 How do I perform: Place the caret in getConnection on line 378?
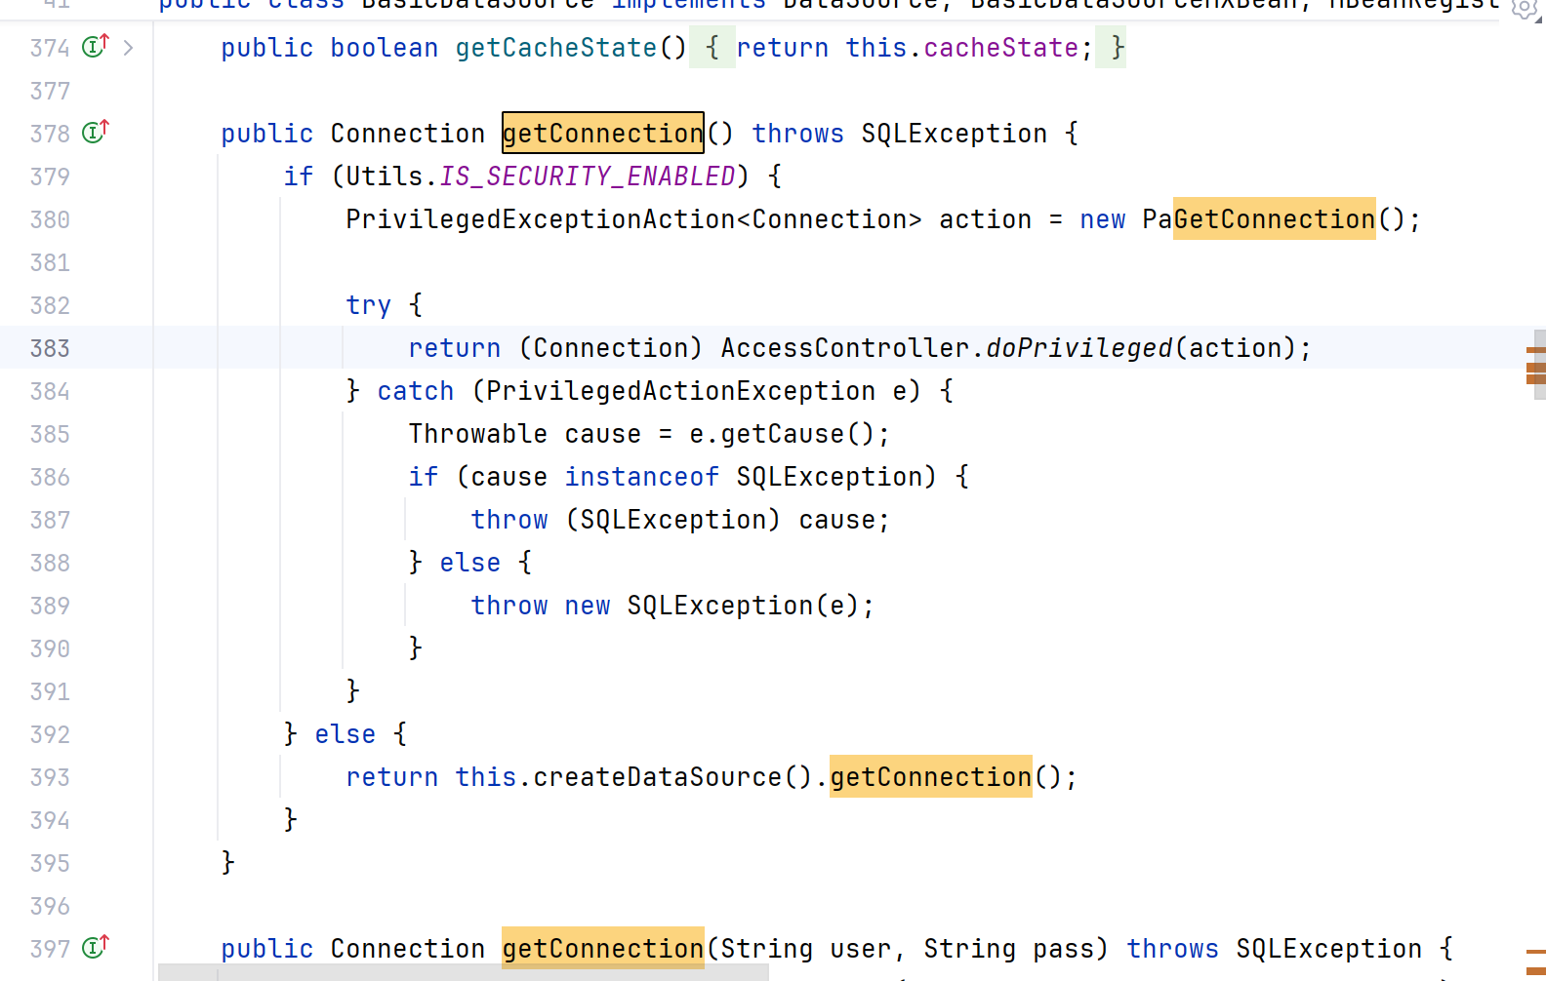click(602, 134)
